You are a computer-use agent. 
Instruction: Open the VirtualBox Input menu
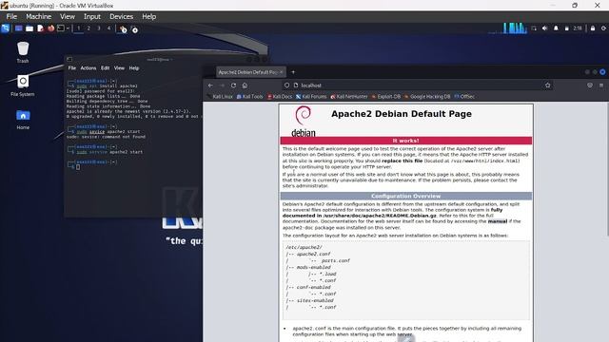tap(92, 17)
